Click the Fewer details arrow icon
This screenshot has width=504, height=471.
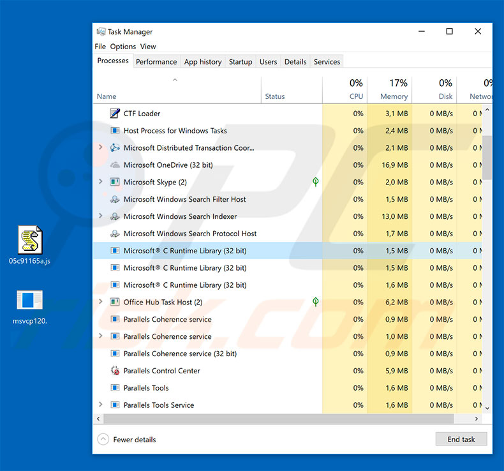tap(103, 439)
